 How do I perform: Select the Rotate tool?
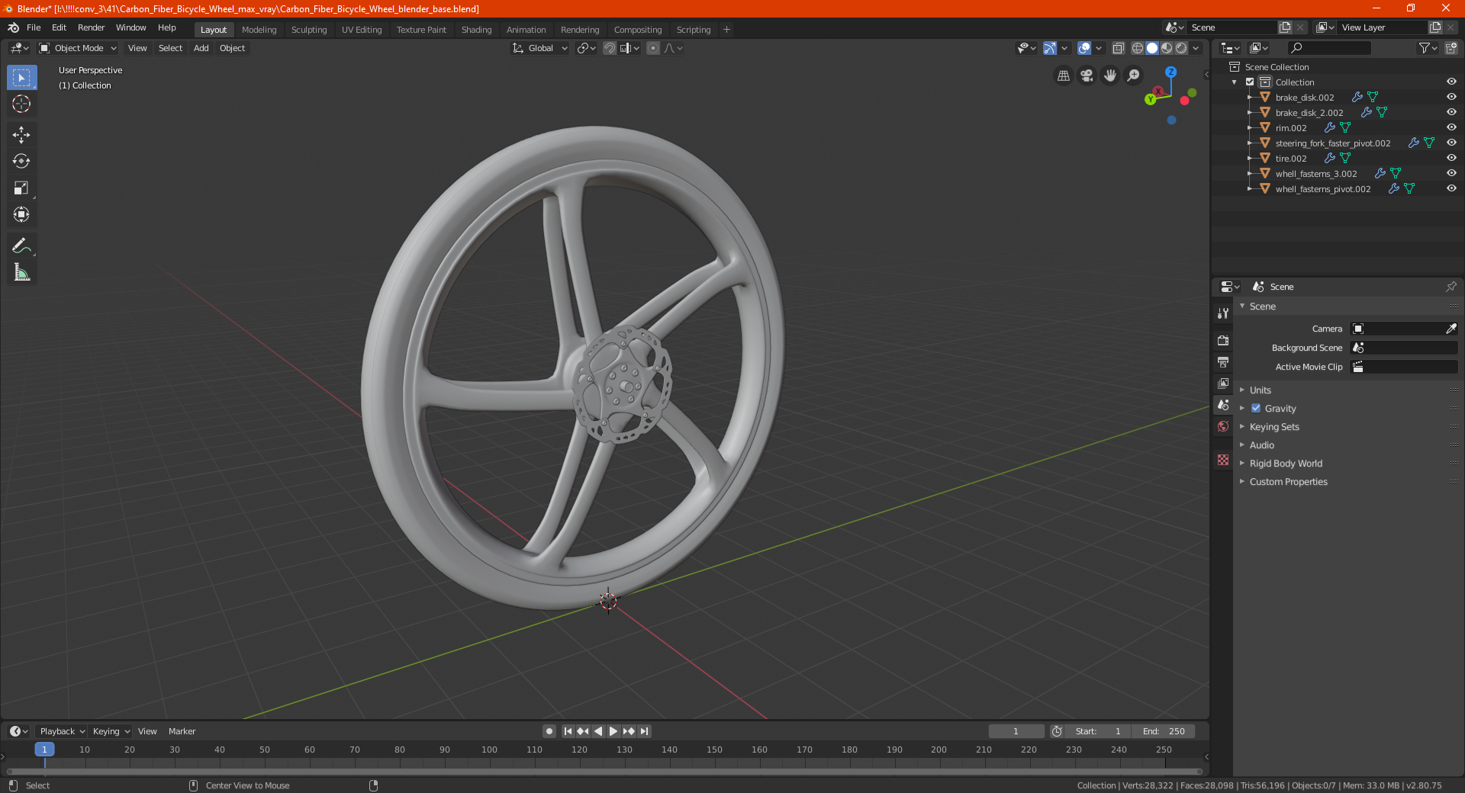[21, 162]
